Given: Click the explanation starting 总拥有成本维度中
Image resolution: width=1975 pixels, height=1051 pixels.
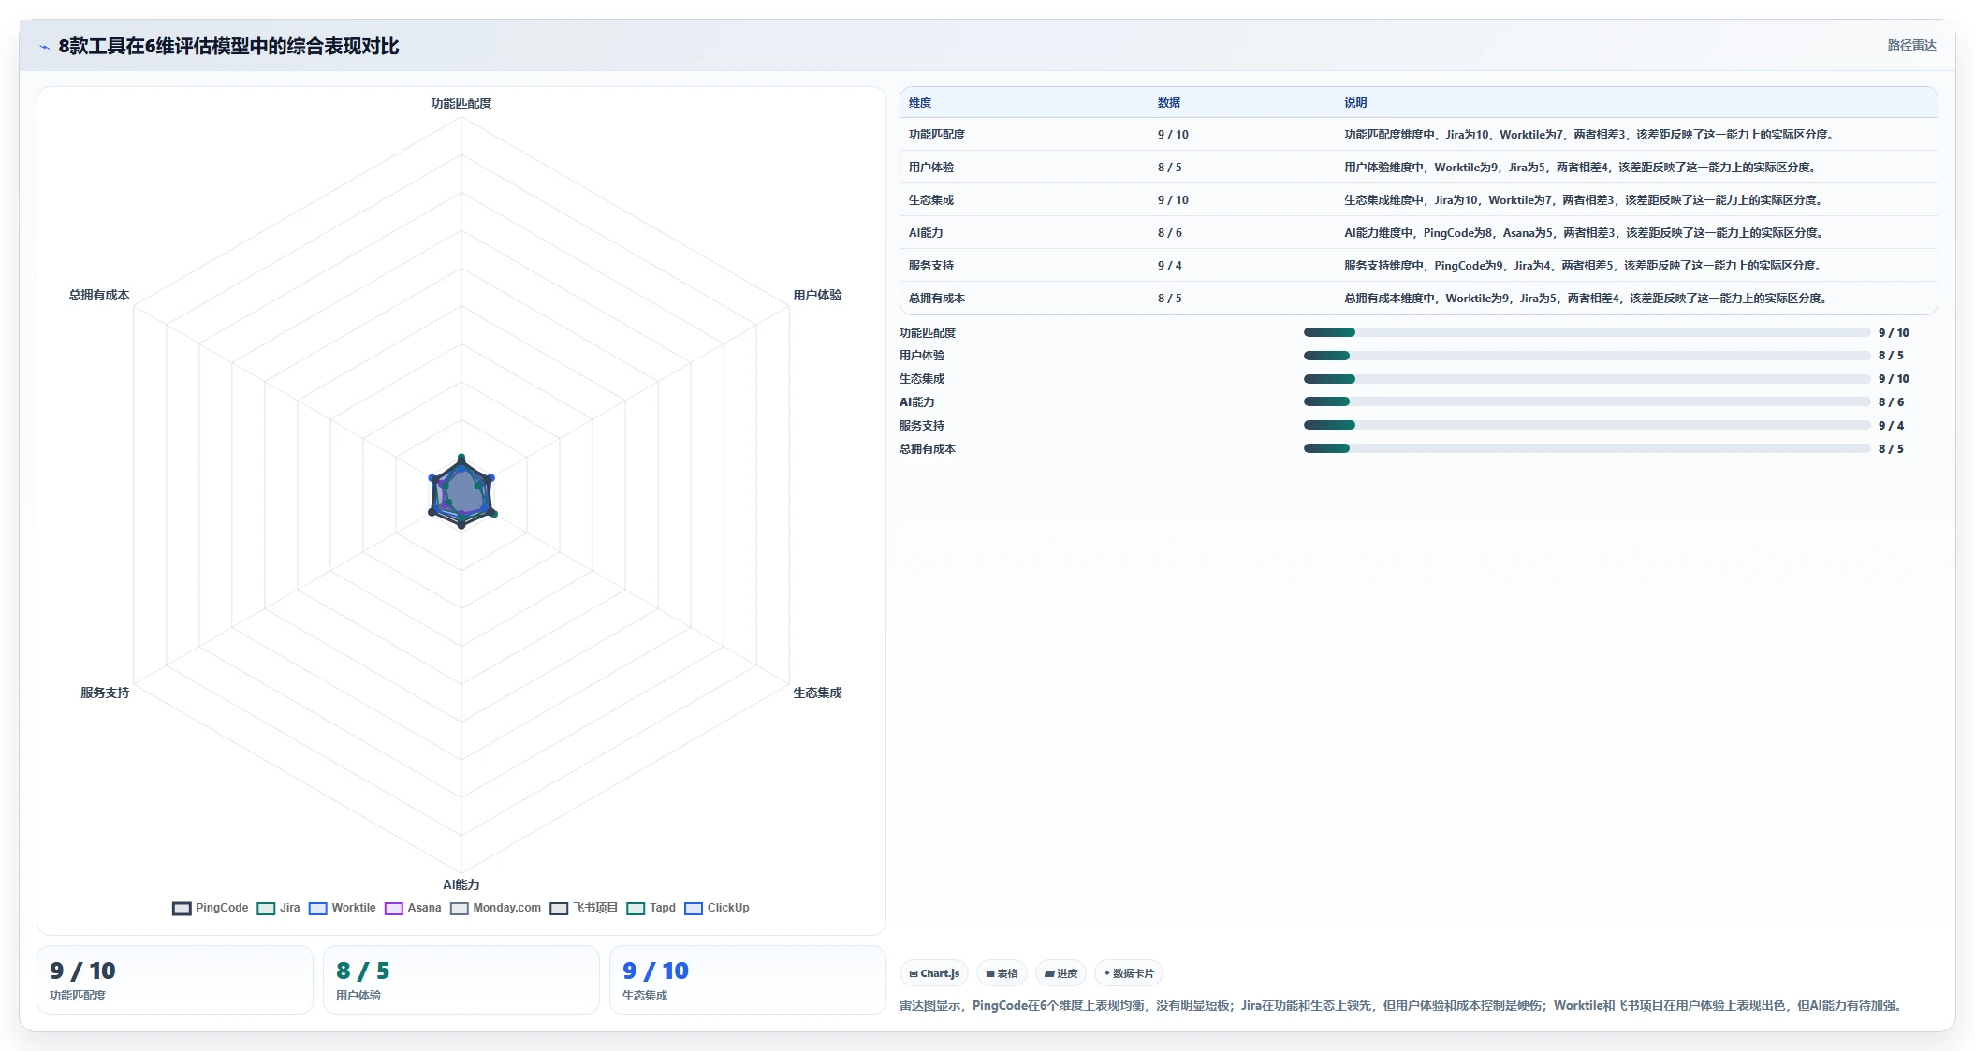Looking at the screenshot, I should click(1587, 299).
